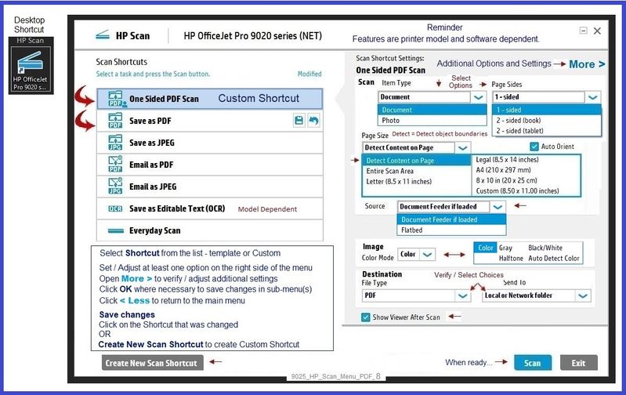Minimize the HP Scan window
Screen dimensions: 626x395
click(x=583, y=31)
